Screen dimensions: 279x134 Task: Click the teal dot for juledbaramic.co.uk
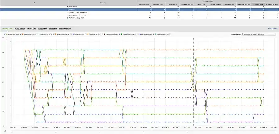[156, 34]
